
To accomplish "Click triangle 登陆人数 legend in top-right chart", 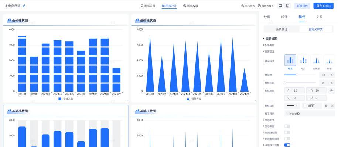I will 194,99.
